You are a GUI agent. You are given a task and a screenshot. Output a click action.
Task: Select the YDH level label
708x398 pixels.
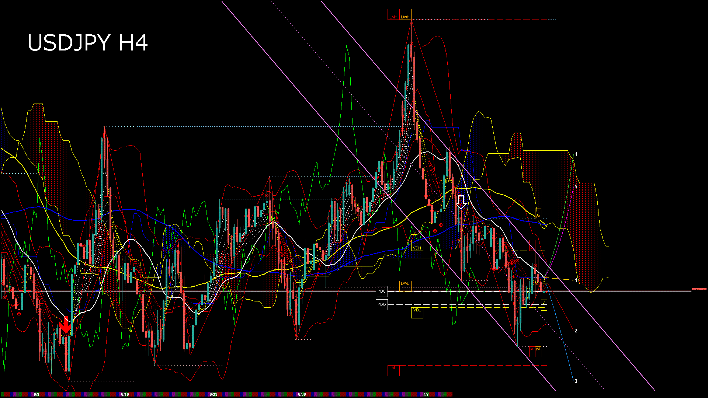417,245
